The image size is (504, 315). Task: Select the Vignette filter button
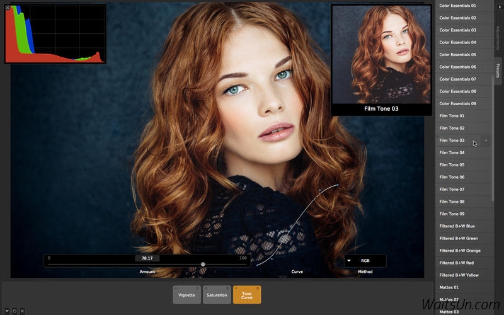tap(186, 295)
